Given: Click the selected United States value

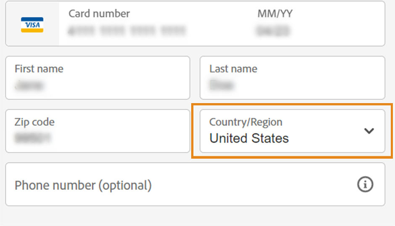Looking at the screenshot, I should pos(249,138).
